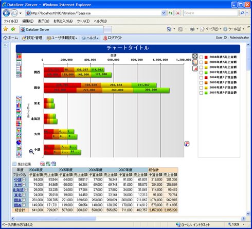Click the magnifier zoom icon on chart
This screenshot has width=252, height=229.
[x=31, y=152]
